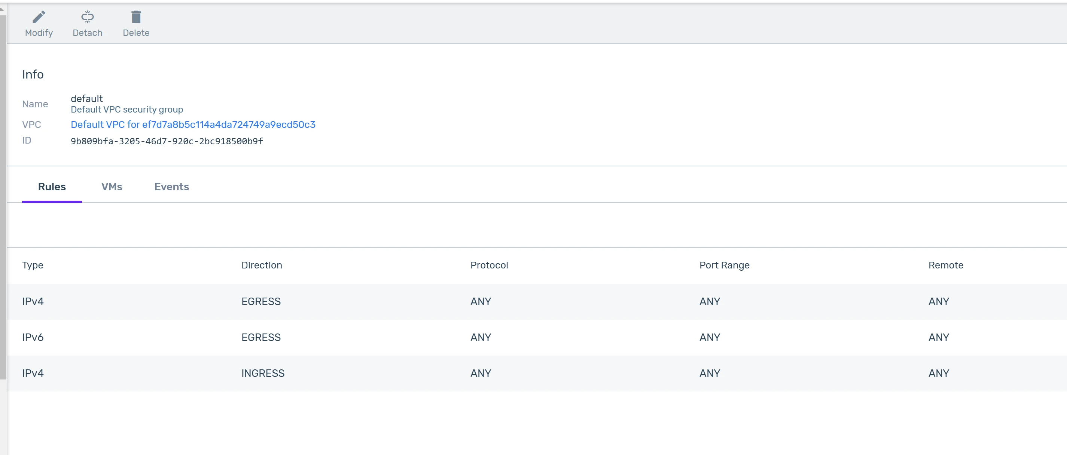Click the security group name 'default'
The height and width of the screenshot is (455, 1067).
pyautogui.click(x=86, y=98)
